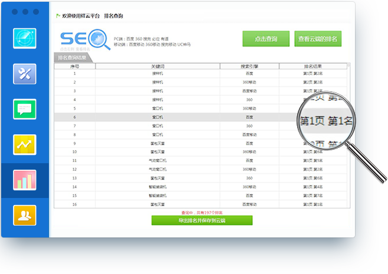Click the 查看云端的排名 button
The image size is (388, 274).
(x=318, y=39)
